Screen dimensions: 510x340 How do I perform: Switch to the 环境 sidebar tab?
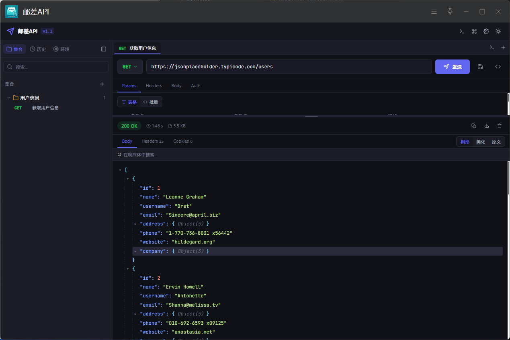[x=61, y=49]
